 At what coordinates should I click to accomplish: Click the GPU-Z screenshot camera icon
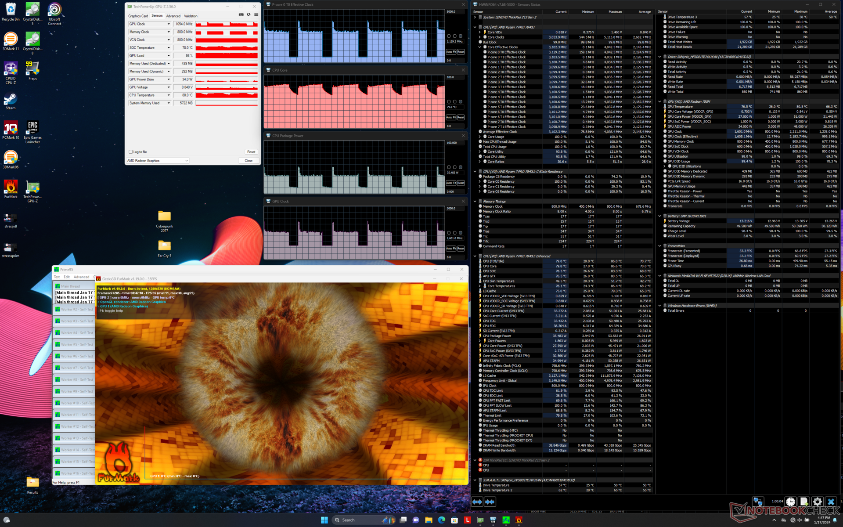pyautogui.click(x=241, y=14)
